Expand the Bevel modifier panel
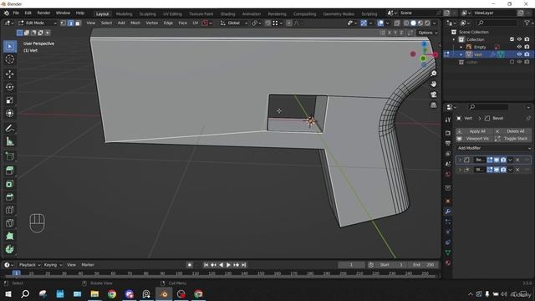Screen dimensions: 535x301 click(460, 160)
